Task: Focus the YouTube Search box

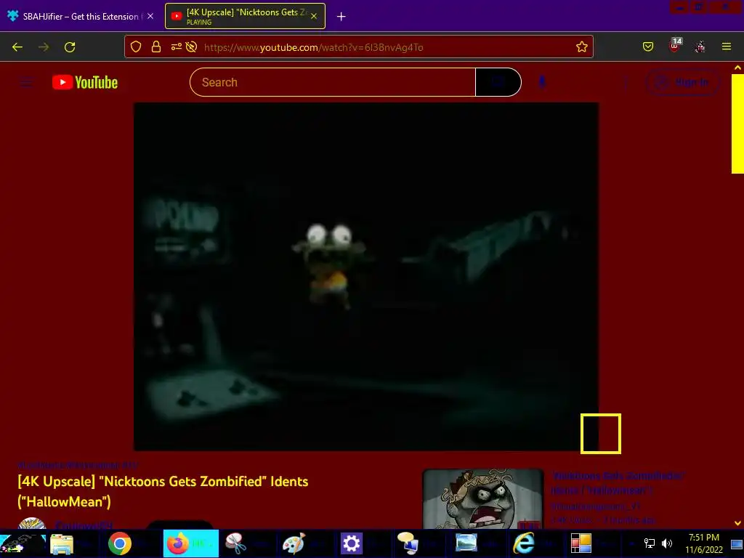Action: click(x=333, y=82)
